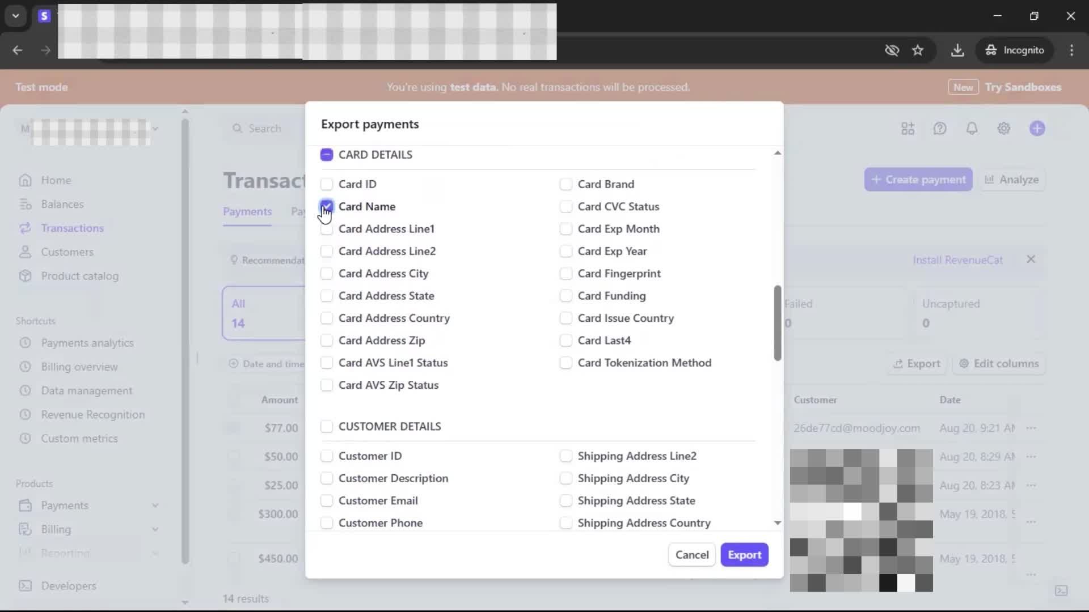This screenshot has height=612, width=1089.
Task: Toggle the CUSTOMER DETAILS group checkbox
Action: [x=327, y=426]
